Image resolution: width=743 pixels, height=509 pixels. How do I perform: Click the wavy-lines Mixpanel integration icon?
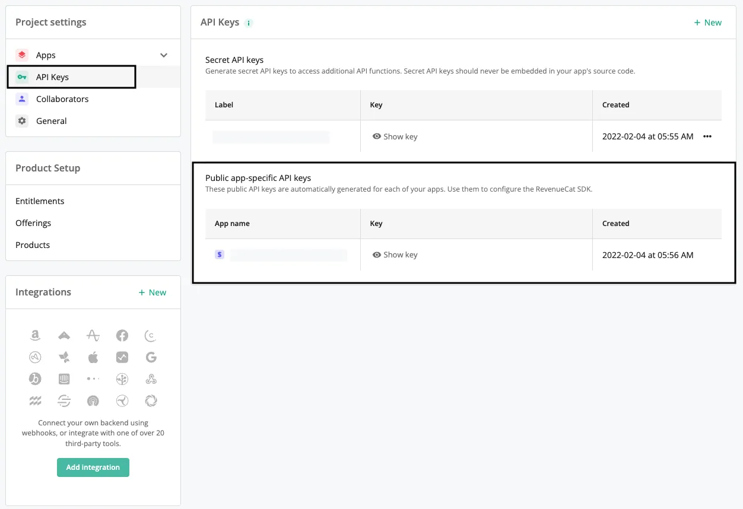click(x=35, y=401)
